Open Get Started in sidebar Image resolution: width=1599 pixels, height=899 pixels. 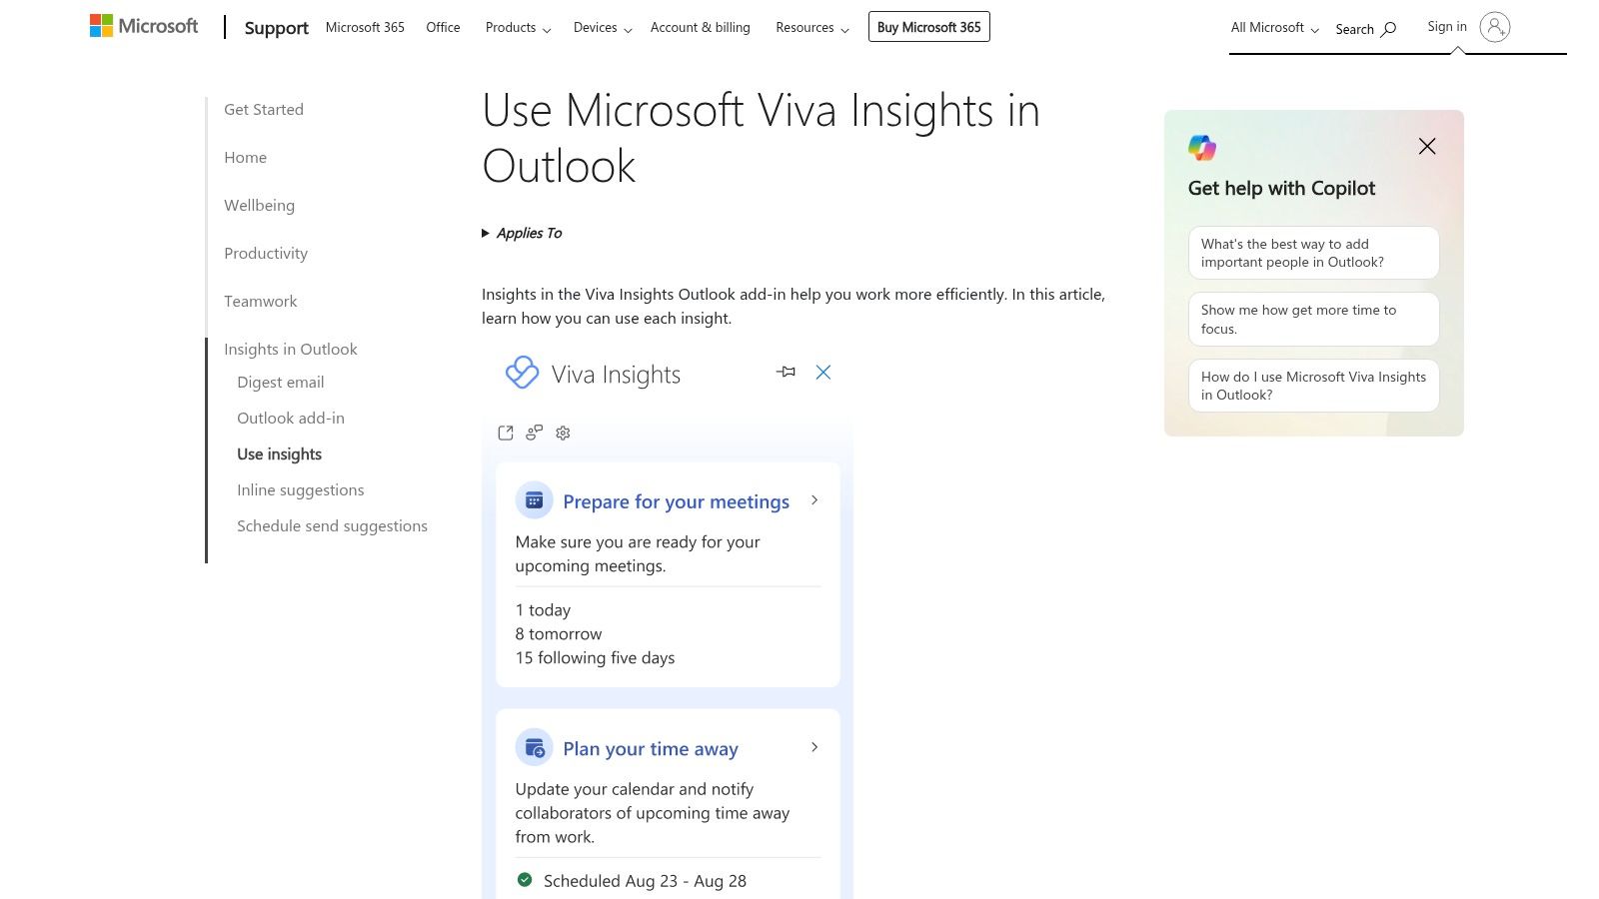coord(264,110)
